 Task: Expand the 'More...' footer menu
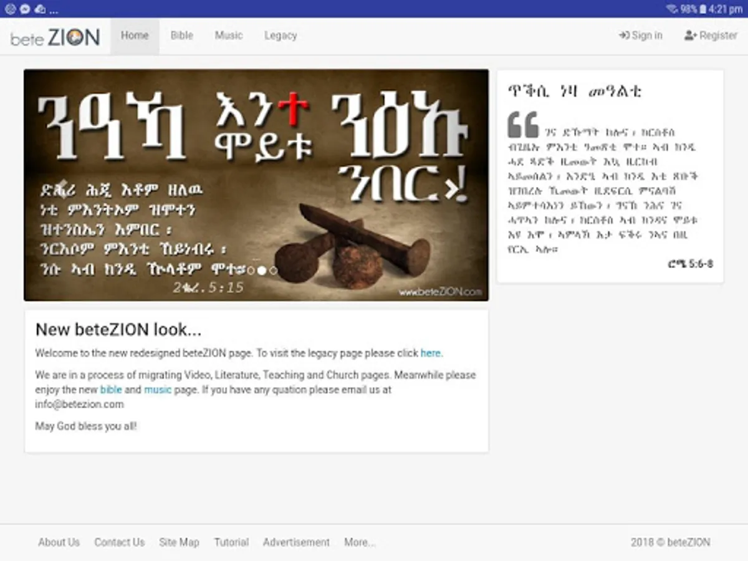point(360,542)
